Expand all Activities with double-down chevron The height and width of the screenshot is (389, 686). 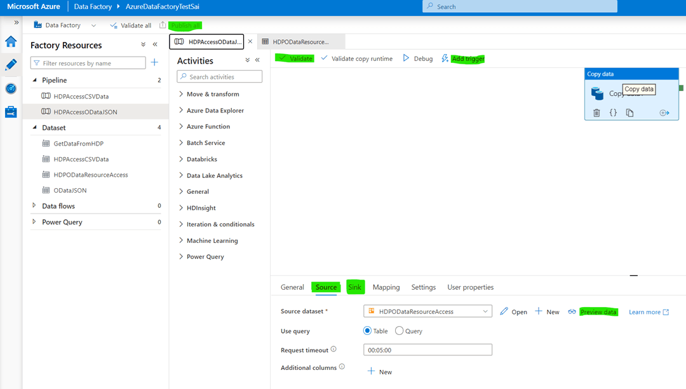pos(247,60)
